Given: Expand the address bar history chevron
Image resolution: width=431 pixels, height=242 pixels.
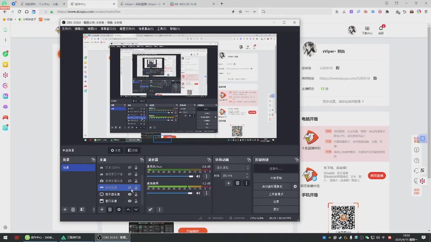Looking at the screenshot, I should coord(254,11).
